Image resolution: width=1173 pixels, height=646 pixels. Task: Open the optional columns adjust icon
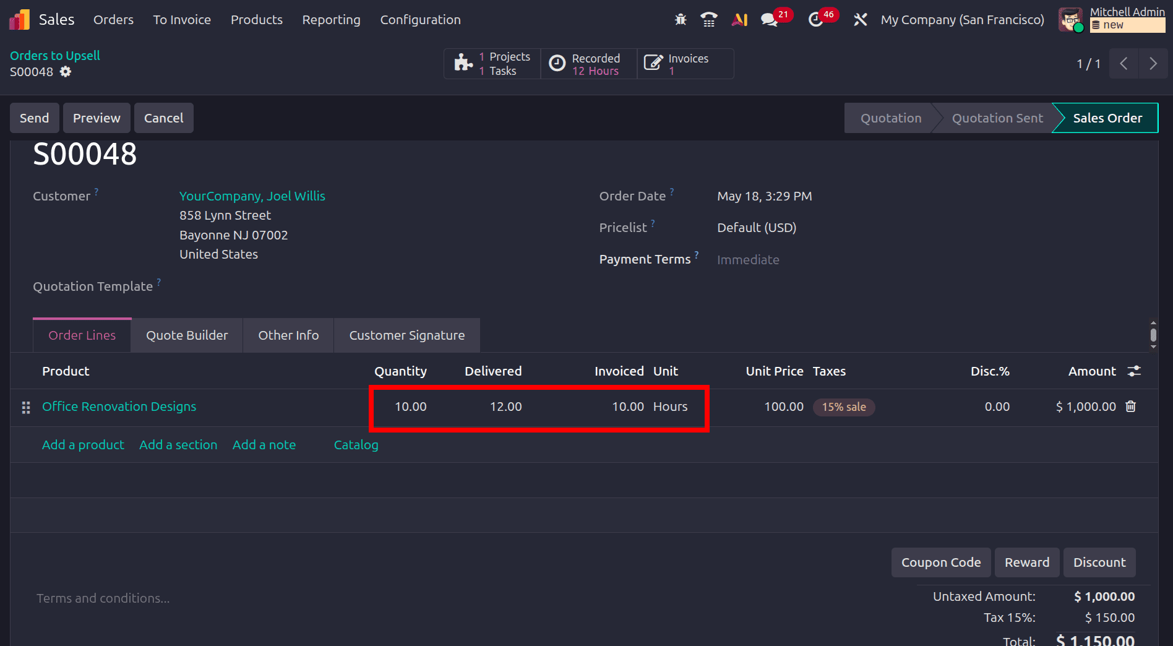[1134, 371]
